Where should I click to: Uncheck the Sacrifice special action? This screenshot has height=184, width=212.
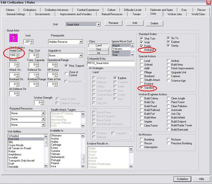(x=141, y=88)
